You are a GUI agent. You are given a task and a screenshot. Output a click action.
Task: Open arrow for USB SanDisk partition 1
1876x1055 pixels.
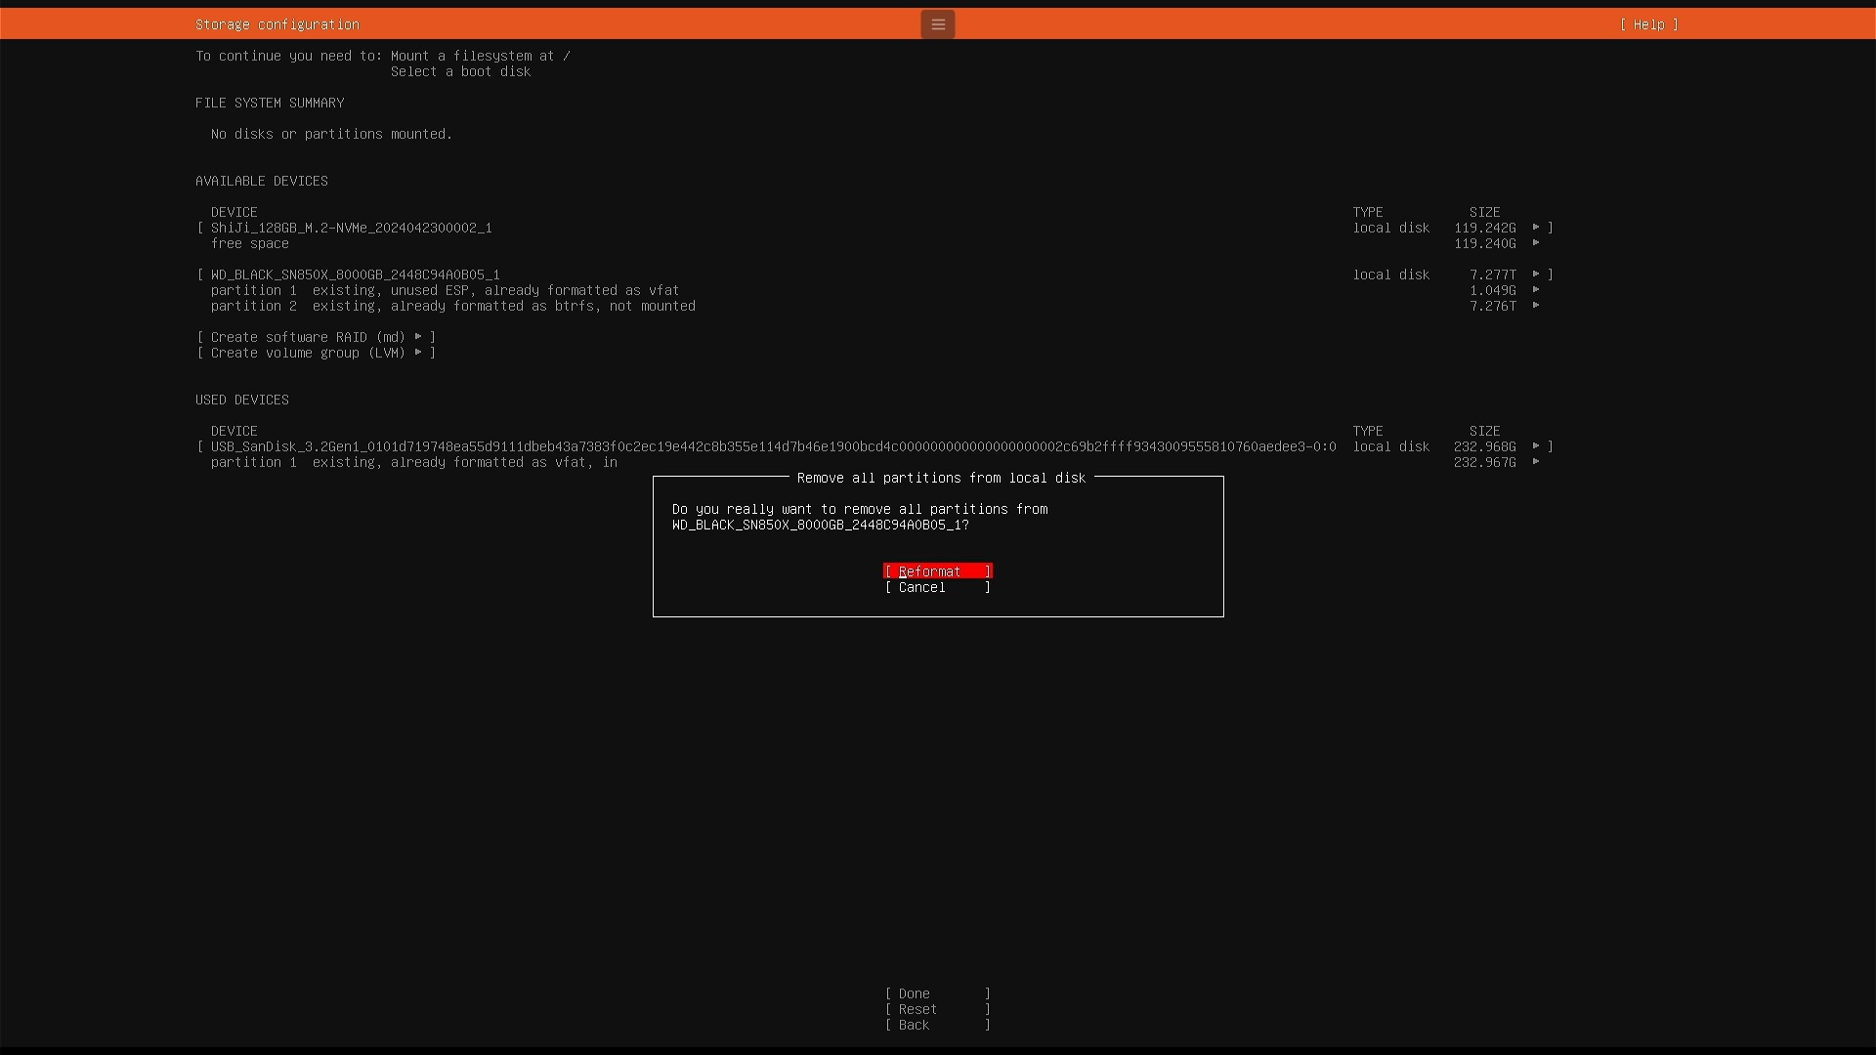(x=1536, y=462)
